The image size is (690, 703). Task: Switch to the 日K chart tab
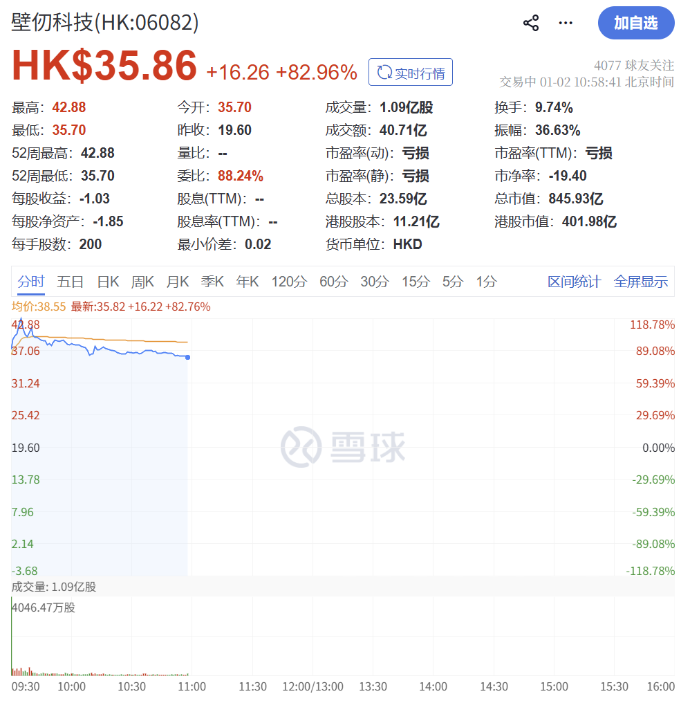click(x=108, y=282)
